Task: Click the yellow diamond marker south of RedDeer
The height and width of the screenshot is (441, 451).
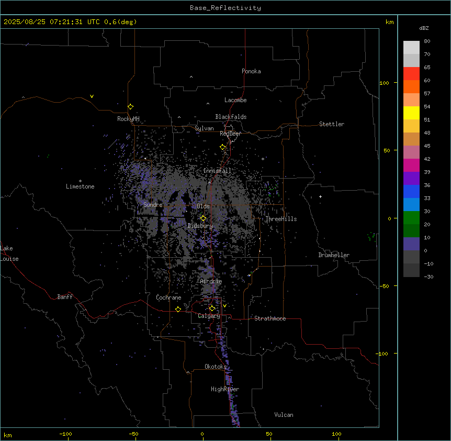Action: (222, 147)
